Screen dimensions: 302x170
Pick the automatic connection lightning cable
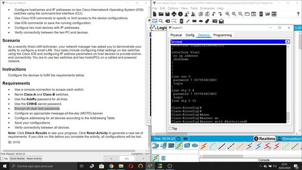click(203, 146)
